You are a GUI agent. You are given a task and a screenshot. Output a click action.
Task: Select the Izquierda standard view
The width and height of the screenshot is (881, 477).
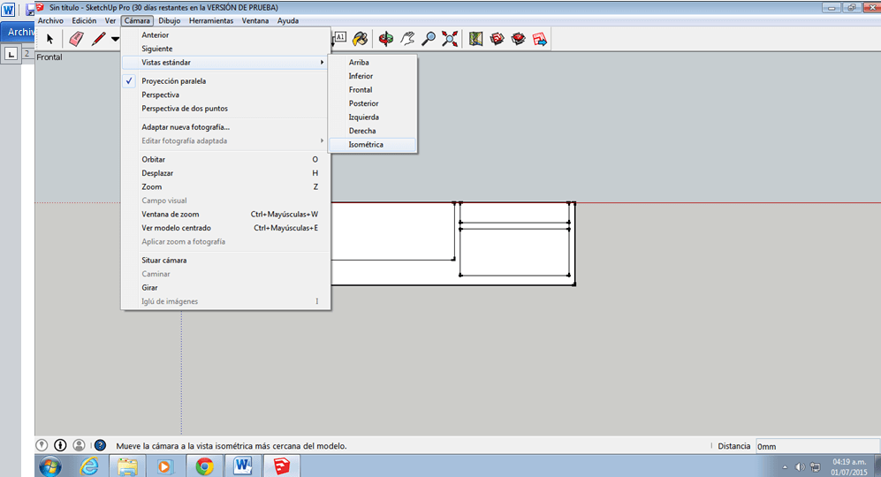click(373, 117)
